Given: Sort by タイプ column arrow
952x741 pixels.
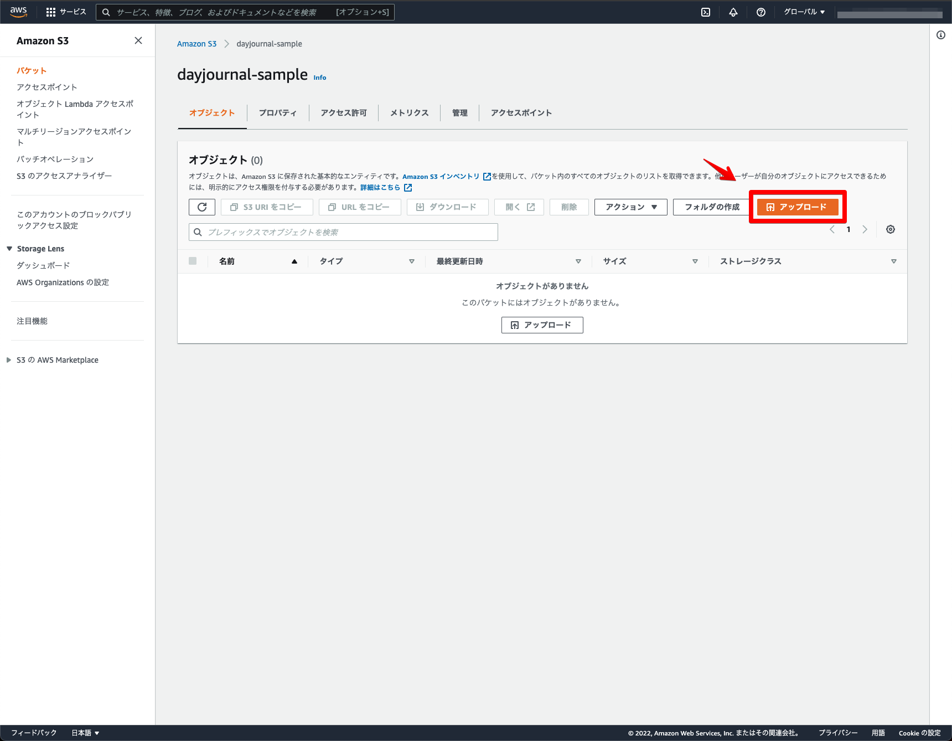Looking at the screenshot, I should [412, 261].
